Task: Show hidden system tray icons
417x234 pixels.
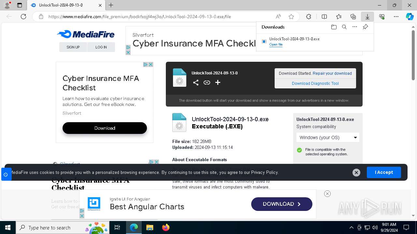Action: tap(351, 227)
